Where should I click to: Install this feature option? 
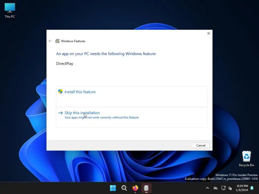[132, 97]
